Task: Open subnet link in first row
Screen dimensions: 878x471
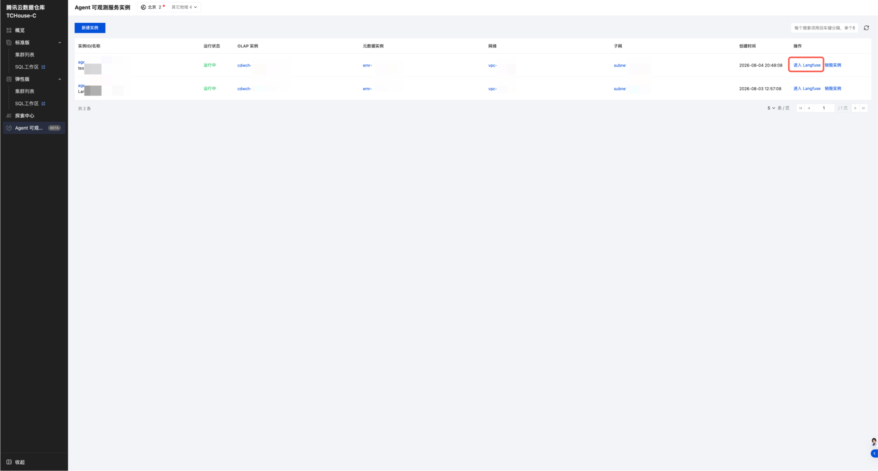Action: tap(619, 66)
